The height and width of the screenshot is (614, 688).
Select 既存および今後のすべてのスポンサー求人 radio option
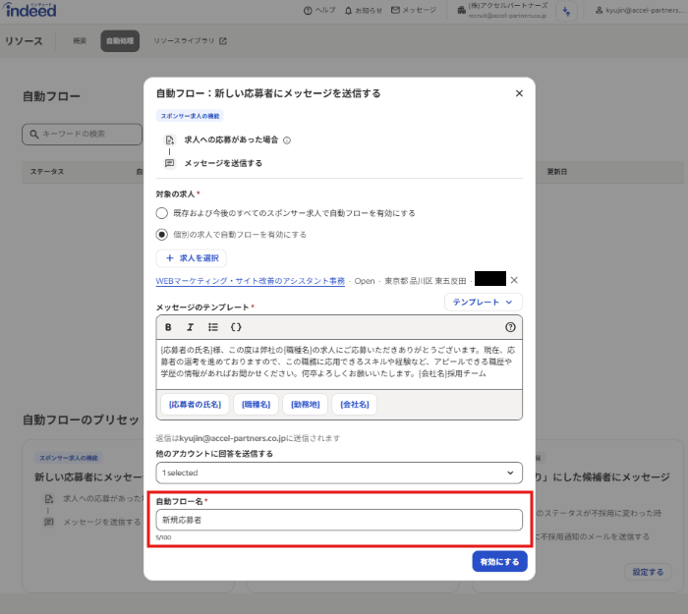pyautogui.click(x=162, y=212)
